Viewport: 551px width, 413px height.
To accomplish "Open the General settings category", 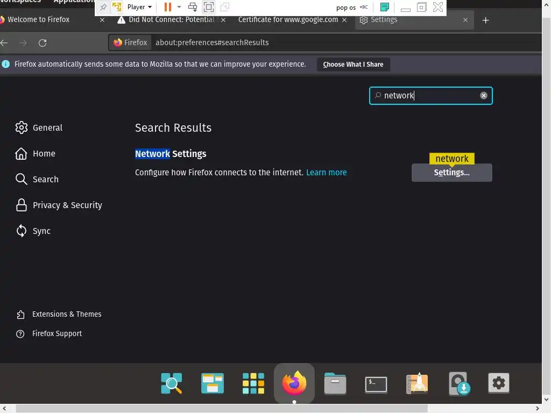I will point(39,127).
